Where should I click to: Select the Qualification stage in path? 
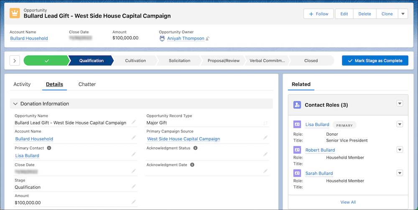[x=91, y=61]
